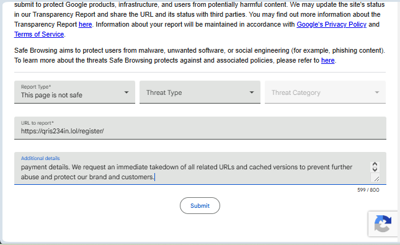The image size is (400, 245).
Task: Open Google's Privacy Policy link
Action: point(331,25)
